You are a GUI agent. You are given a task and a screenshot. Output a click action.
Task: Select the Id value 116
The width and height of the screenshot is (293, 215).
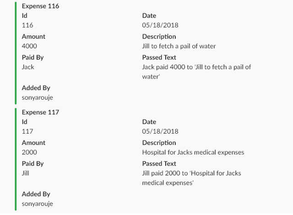tap(27, 25)
